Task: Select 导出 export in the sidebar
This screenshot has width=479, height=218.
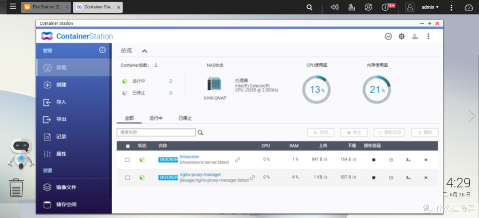Action: pos(73,119)
